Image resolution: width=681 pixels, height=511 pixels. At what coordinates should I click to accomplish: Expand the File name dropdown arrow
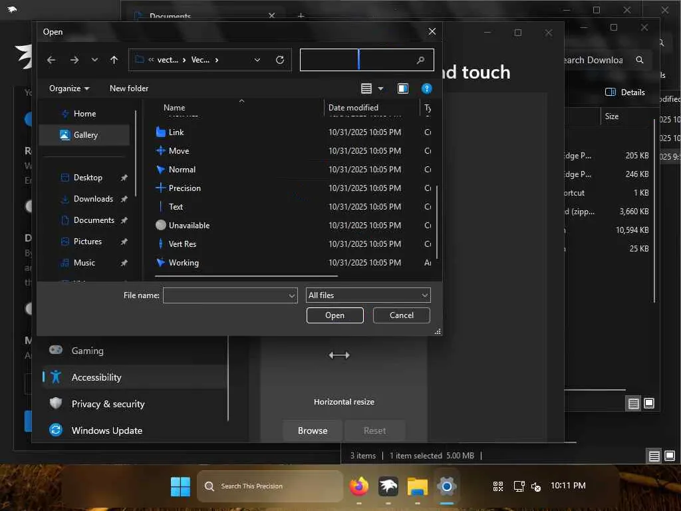click(x=292, y=295)
